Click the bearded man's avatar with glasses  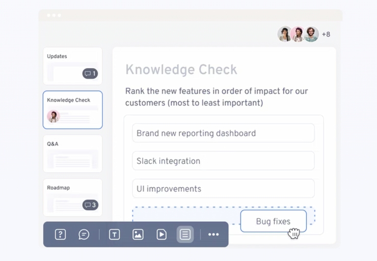coord(311,34)
